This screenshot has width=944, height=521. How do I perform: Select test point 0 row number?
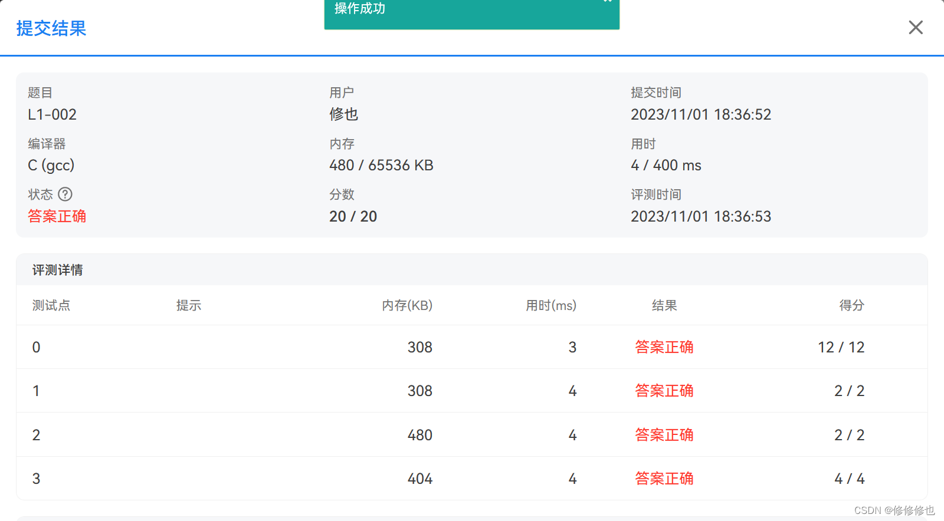pyautogui.click(x=36, y=347)
